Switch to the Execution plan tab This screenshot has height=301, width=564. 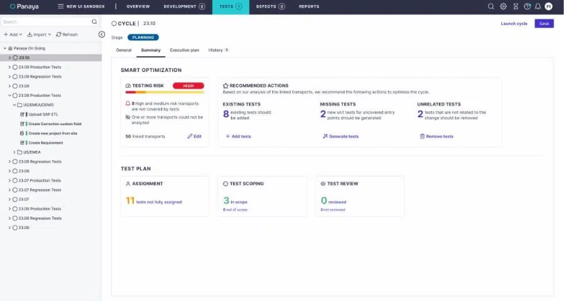[185, 50]
